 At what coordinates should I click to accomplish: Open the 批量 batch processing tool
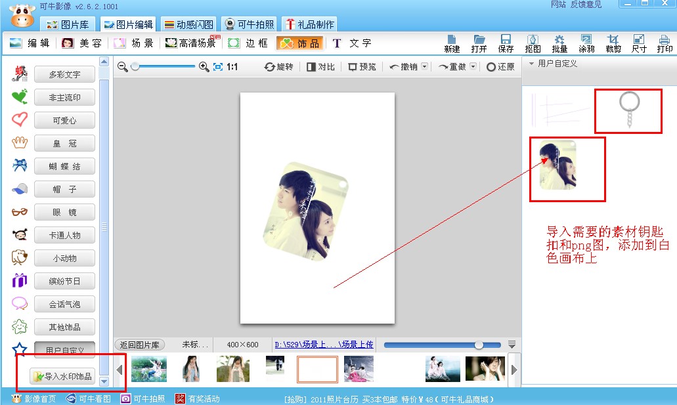pos(559,43)
